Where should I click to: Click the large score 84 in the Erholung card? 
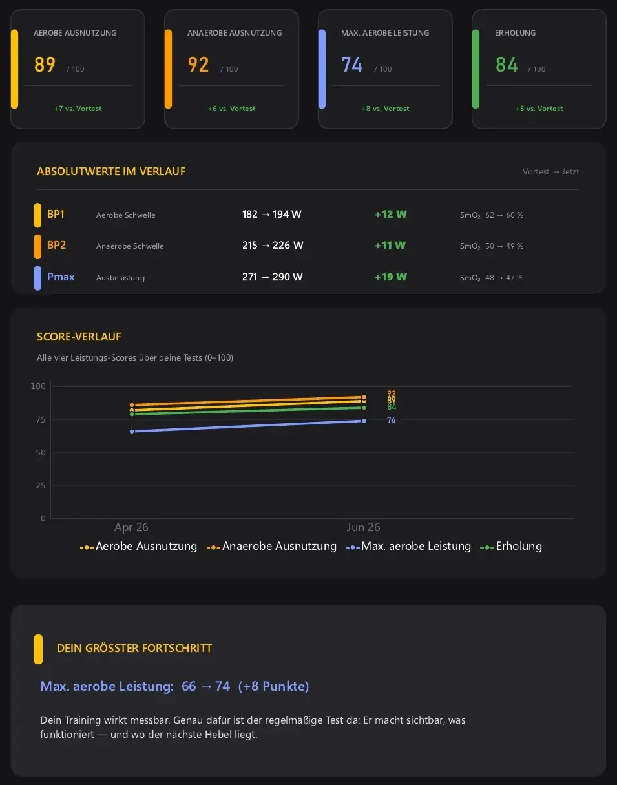507,65
